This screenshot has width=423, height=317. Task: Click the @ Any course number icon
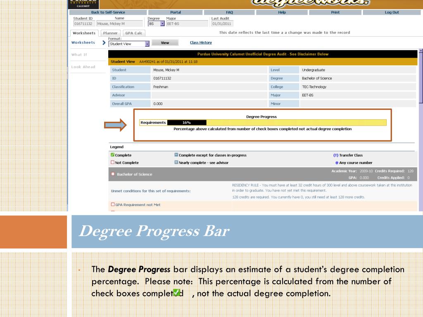coord(337,163)
